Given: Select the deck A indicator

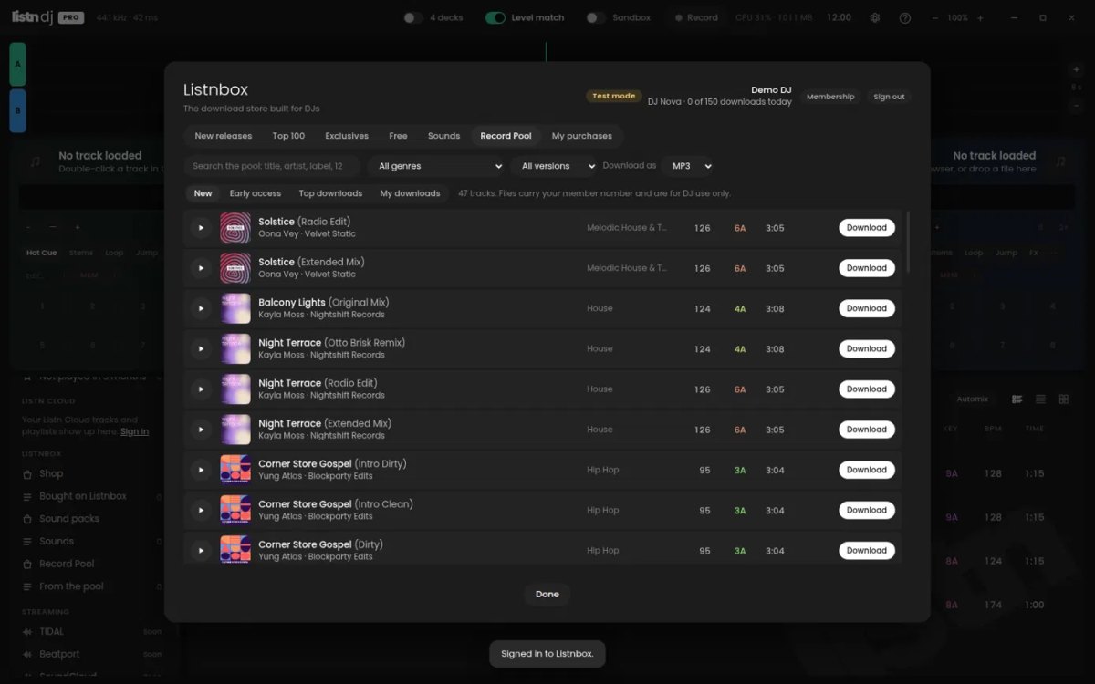Looking at the screenshot, I should 17,64.
